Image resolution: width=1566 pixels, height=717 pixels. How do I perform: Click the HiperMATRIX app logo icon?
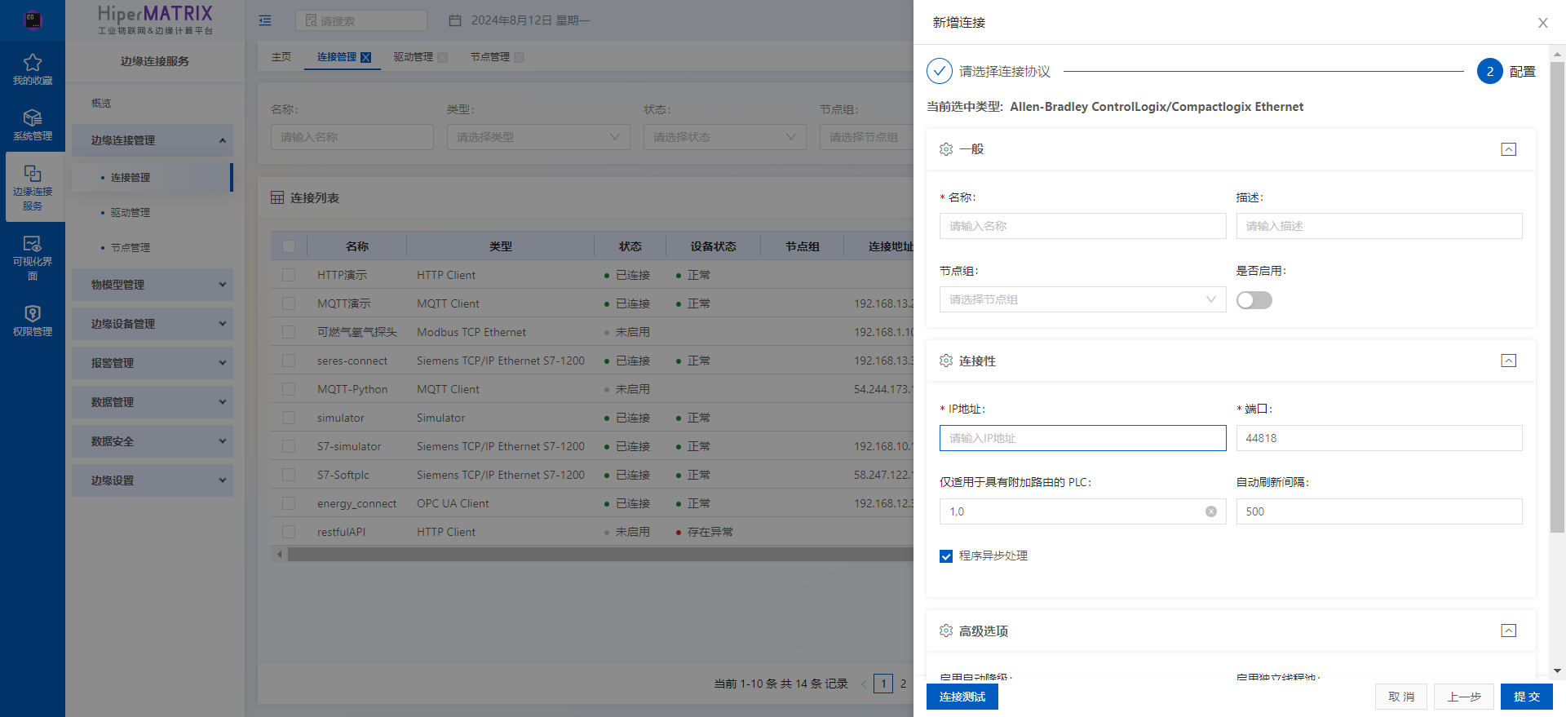(x=33, y=20)
